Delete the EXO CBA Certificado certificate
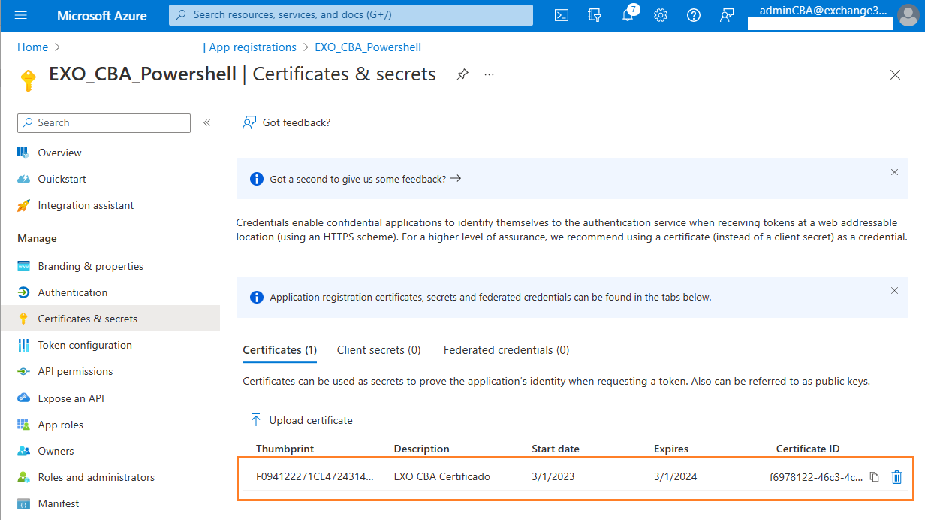925x520 pixels. tap(896, 476)
